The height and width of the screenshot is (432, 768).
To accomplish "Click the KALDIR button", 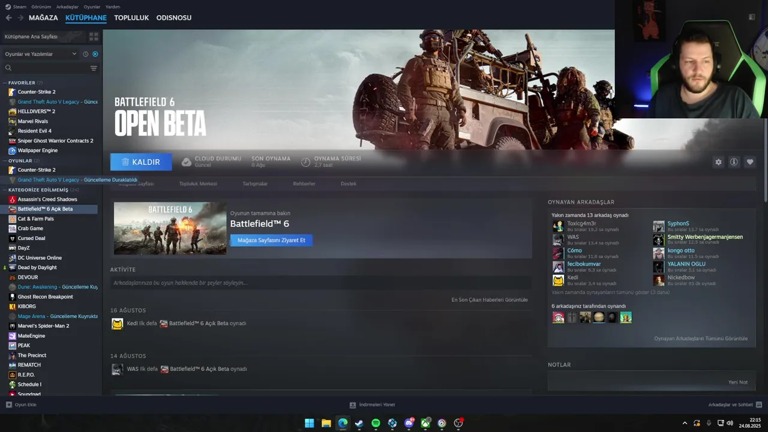I will 141,162.
